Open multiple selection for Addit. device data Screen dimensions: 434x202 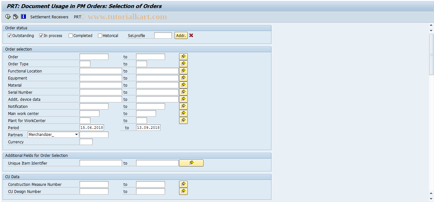tap(183, 99)
